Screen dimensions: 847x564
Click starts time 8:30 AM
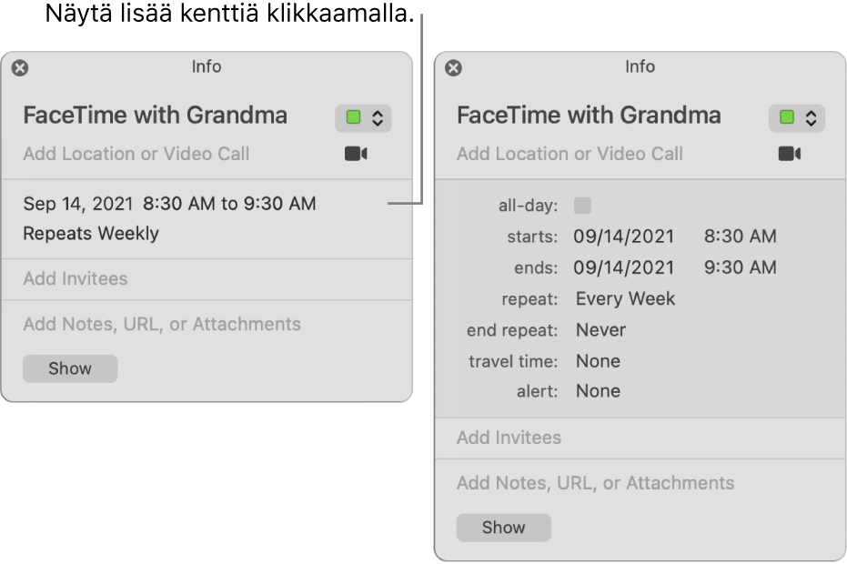coord(740,237)
